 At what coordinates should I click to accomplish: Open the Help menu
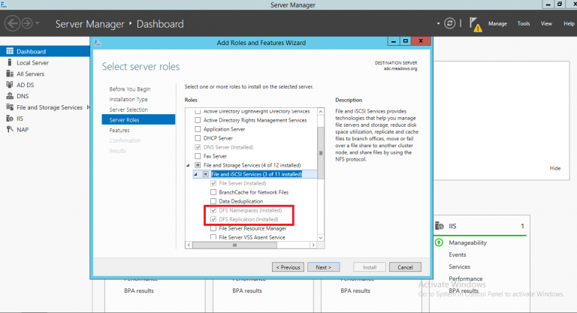click(x=569, y=23)
